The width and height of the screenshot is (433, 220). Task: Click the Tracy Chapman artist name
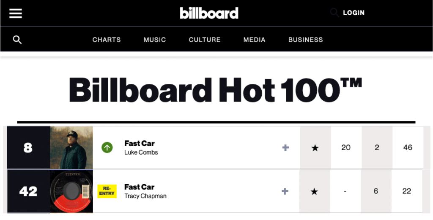145,196
